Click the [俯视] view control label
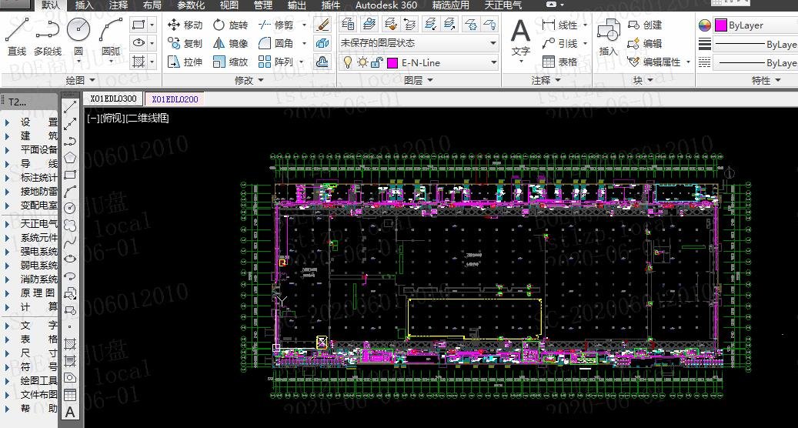This screenshot has height=428, width=798. 112,118
